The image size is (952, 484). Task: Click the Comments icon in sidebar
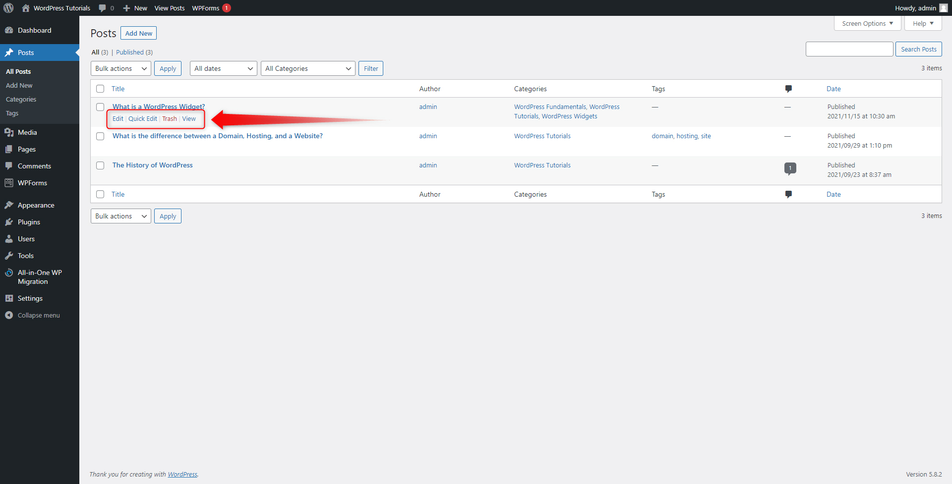coord(9,166)
